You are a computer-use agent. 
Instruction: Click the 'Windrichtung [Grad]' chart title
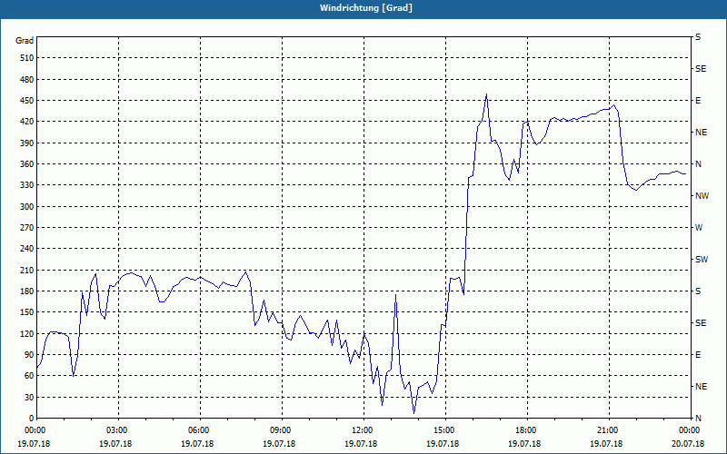366,8
